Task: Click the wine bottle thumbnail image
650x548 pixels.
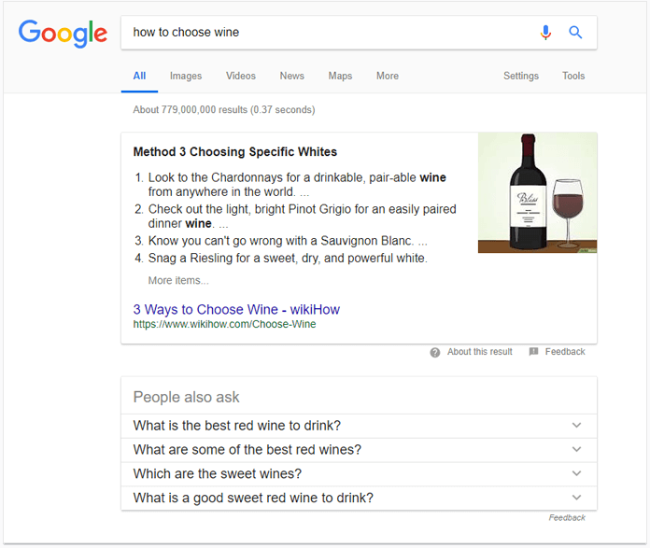Action: click(x=537, y=192)
